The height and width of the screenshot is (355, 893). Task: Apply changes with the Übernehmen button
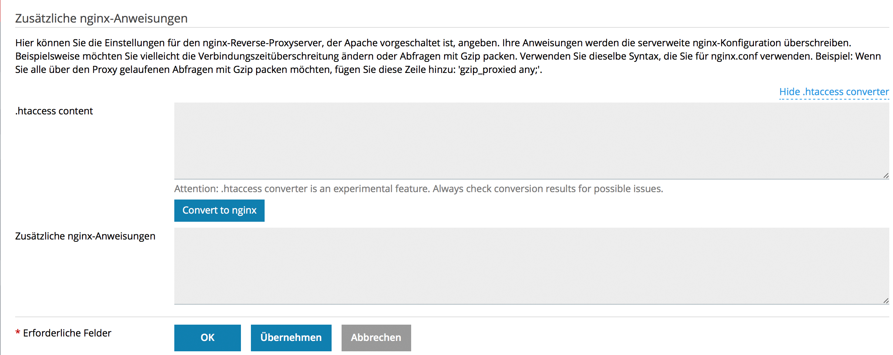point(291,338)
